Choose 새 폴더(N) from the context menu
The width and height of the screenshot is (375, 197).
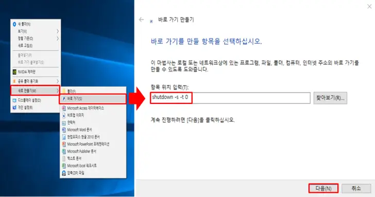point(36,24)
